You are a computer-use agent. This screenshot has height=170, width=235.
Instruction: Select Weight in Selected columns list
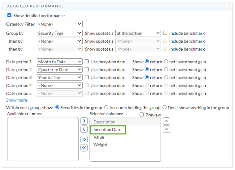coord(100,145)
